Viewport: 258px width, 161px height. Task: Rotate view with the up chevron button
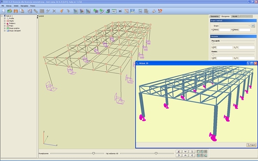185,155
